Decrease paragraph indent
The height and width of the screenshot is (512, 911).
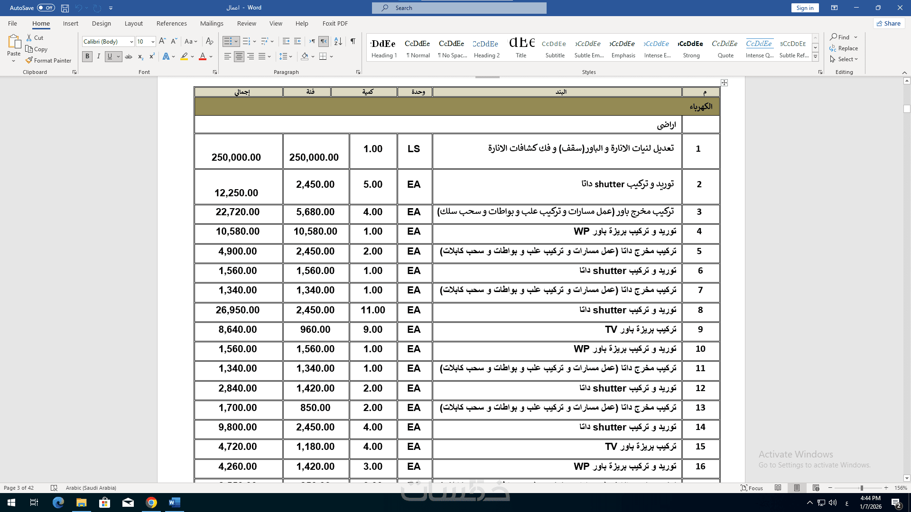pos(286,42)
